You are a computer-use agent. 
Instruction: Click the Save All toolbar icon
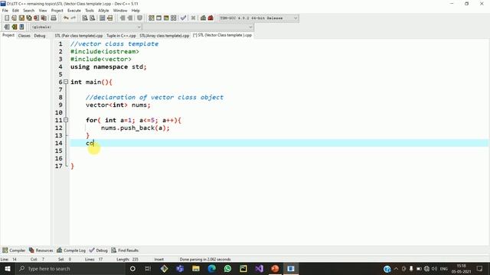[29, 18]
